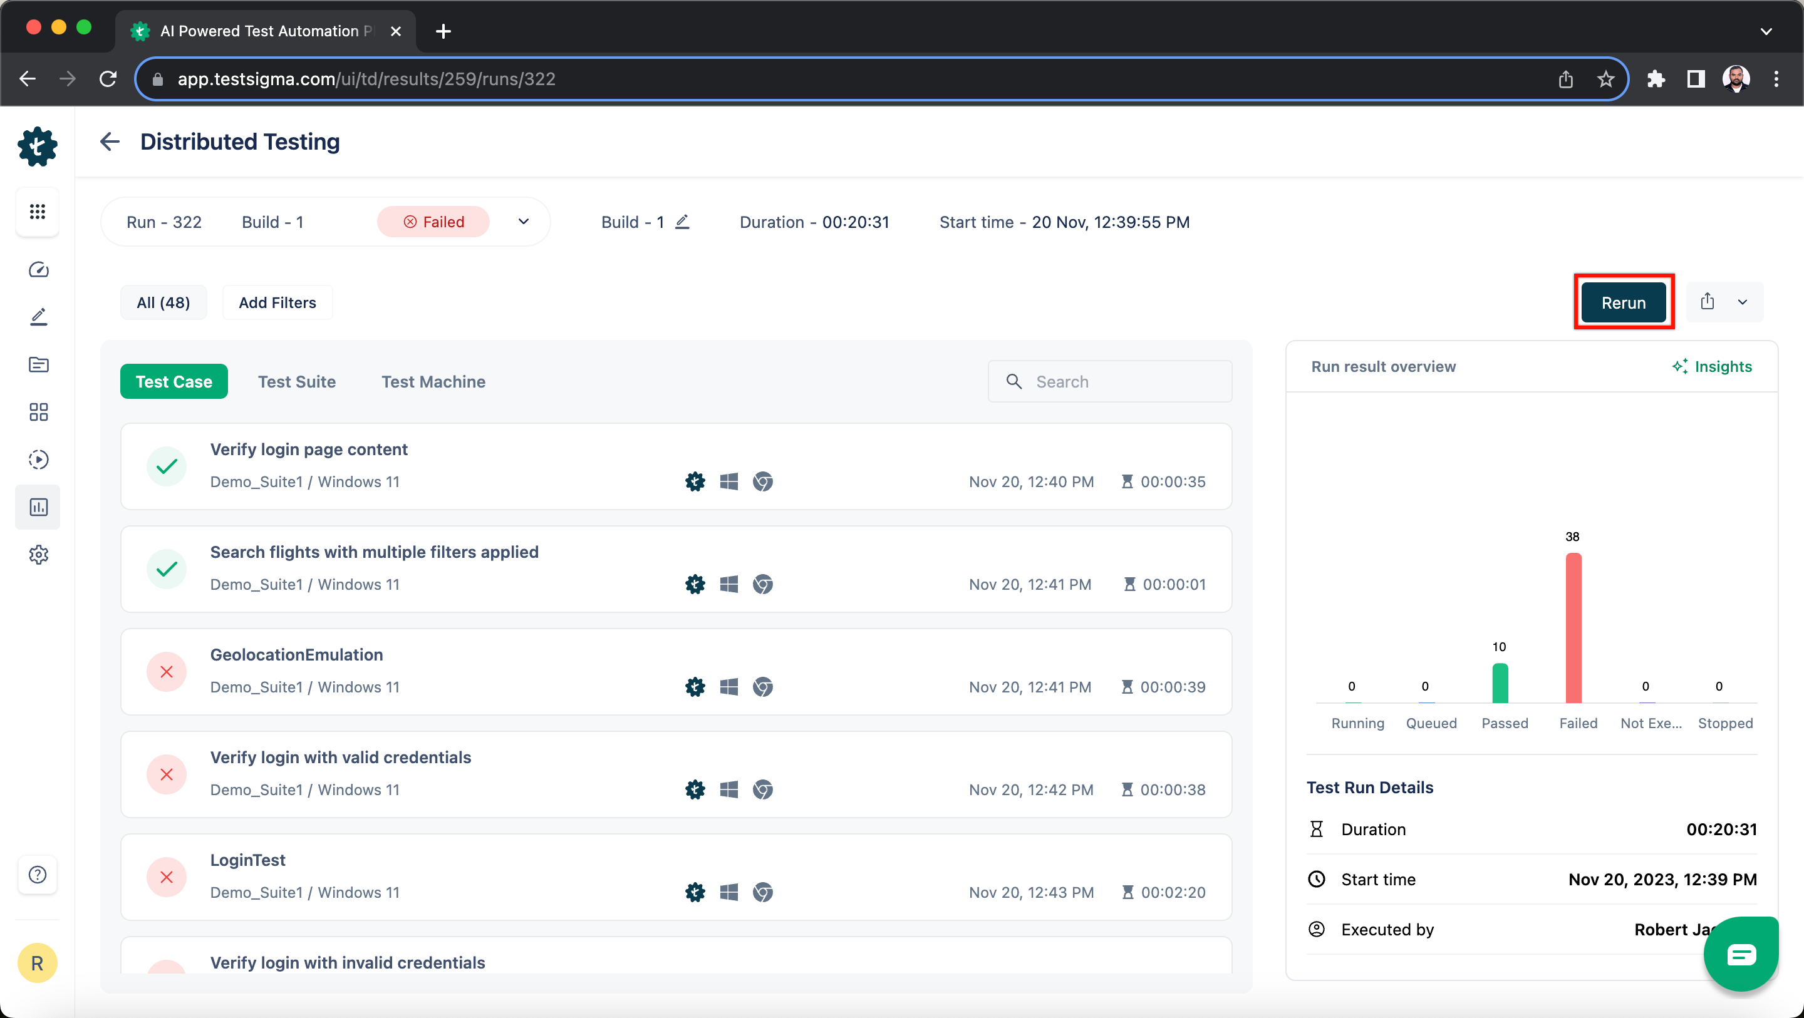
Task: Open test 'Verify login page content'
Action: click(x=676, y=466)
